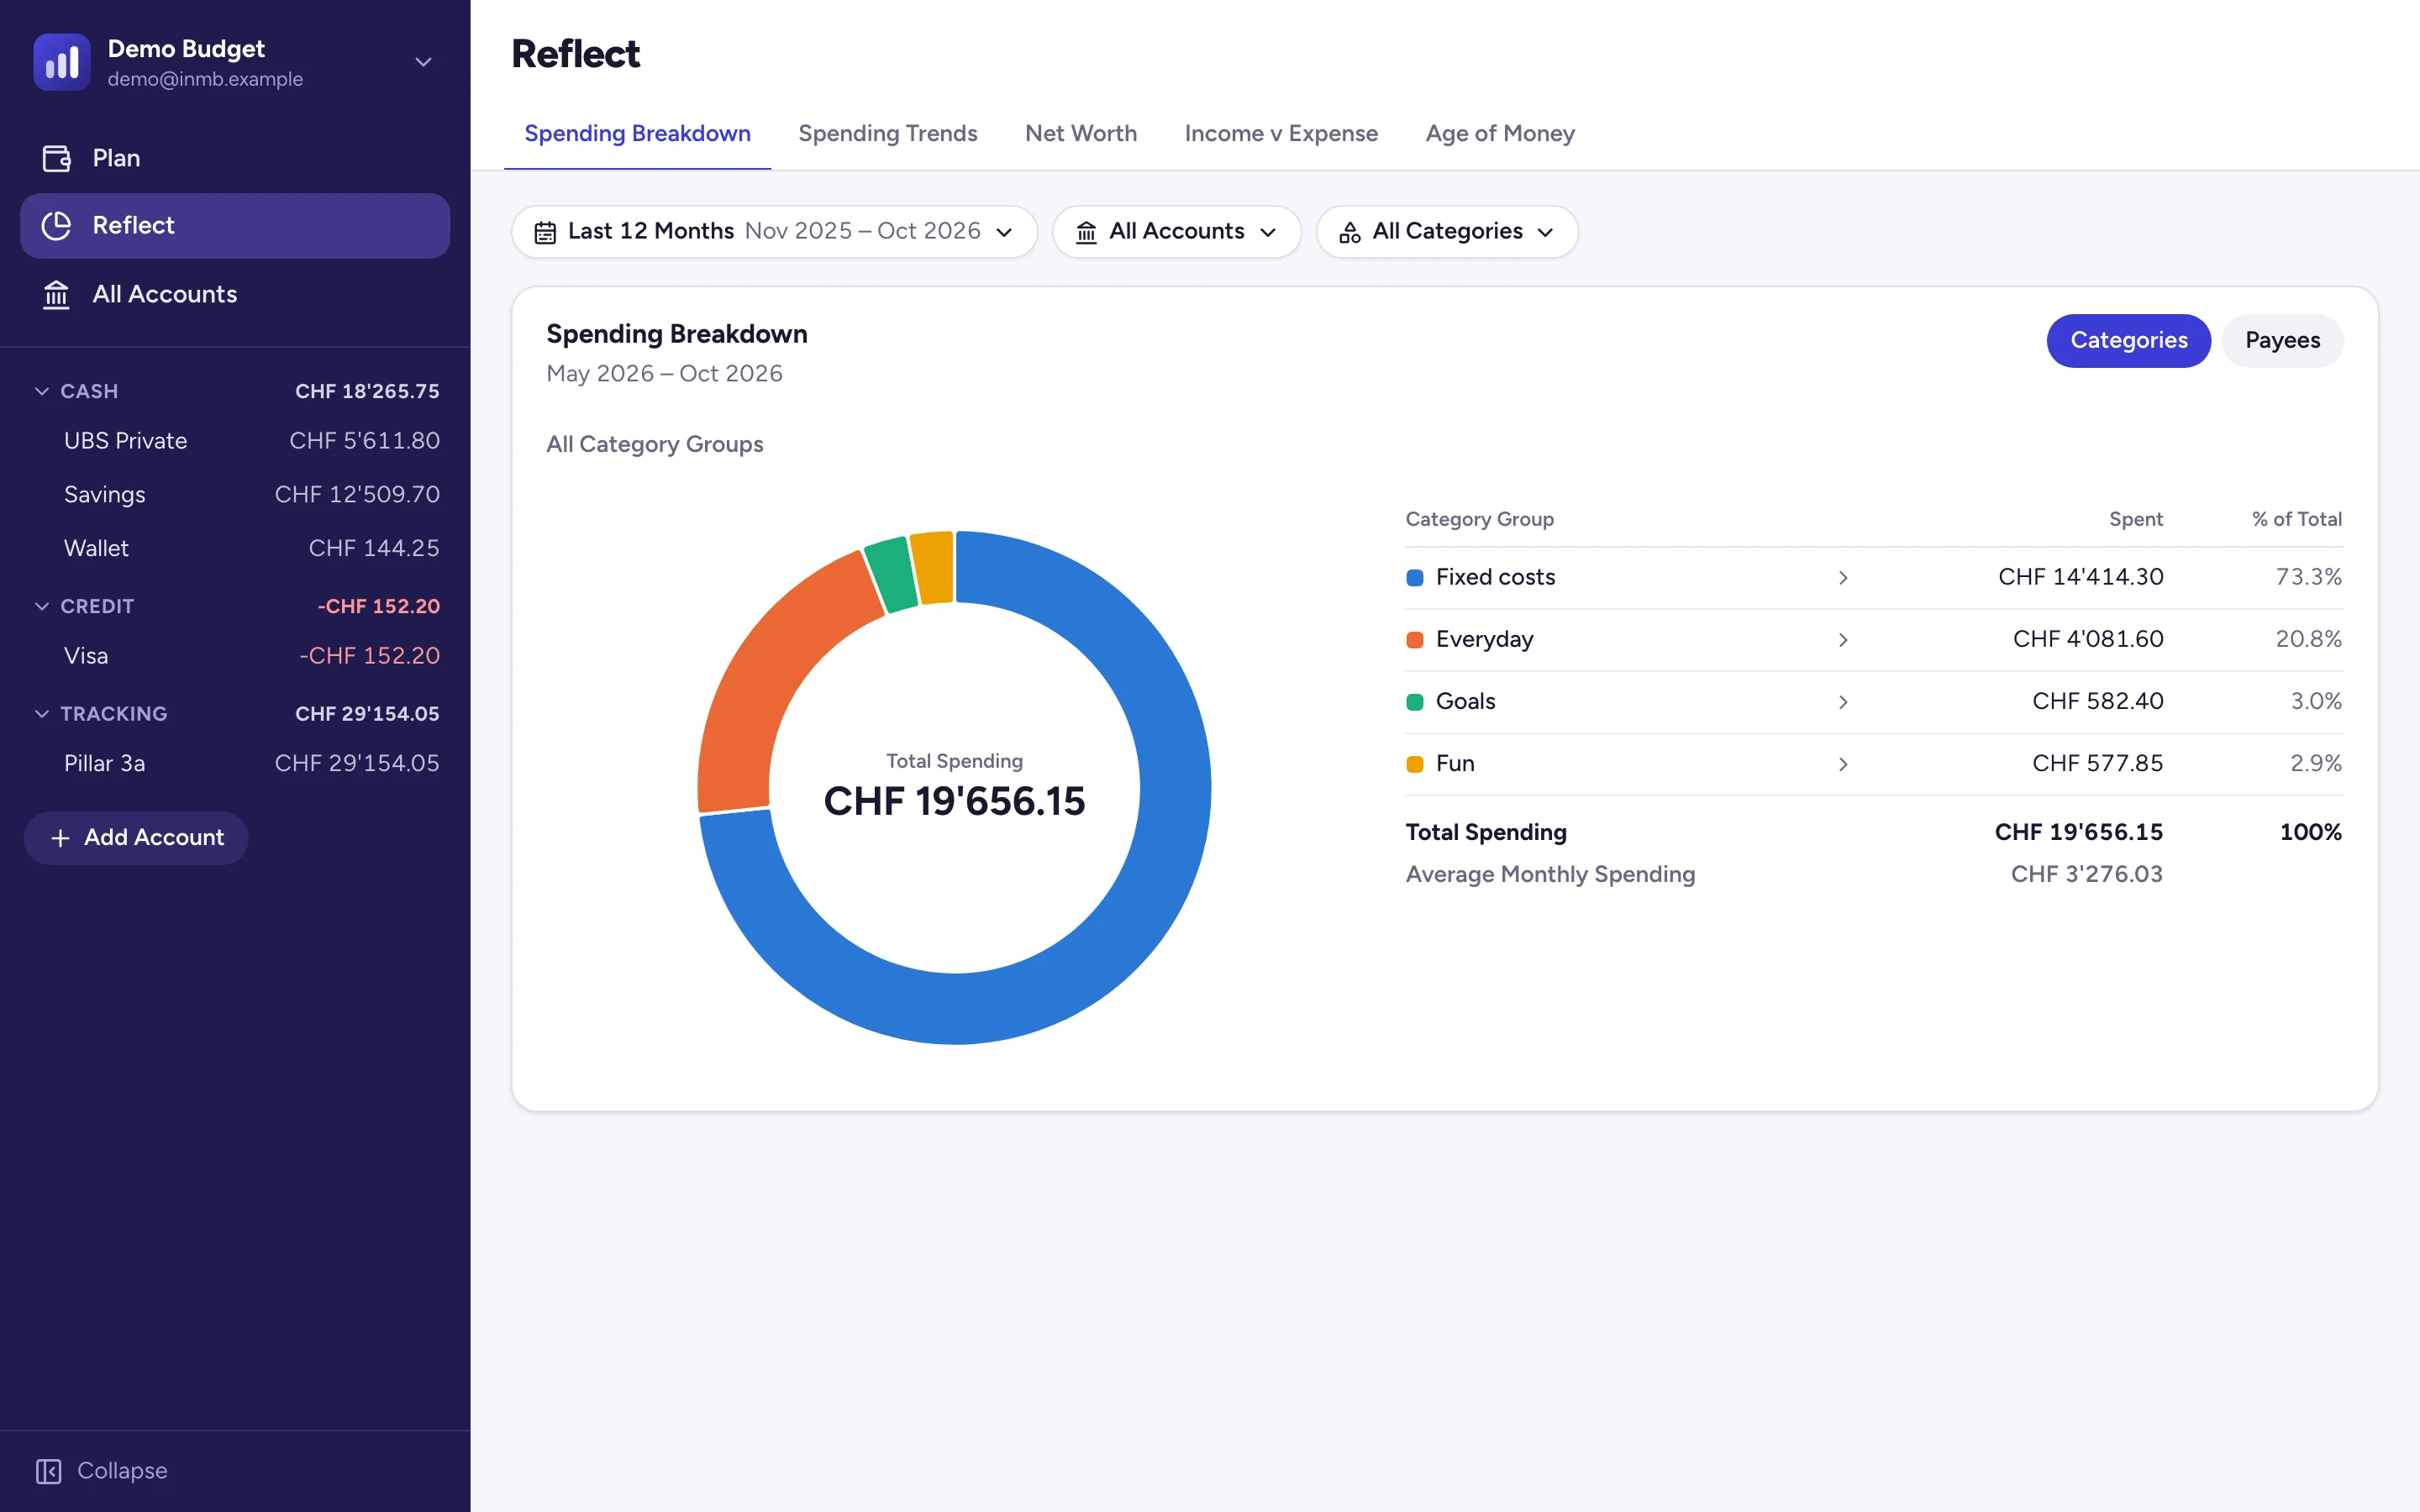The image size is (2420, 1512).
Task: Switch to the Net Worth tab
Action: click(1081, 134)
